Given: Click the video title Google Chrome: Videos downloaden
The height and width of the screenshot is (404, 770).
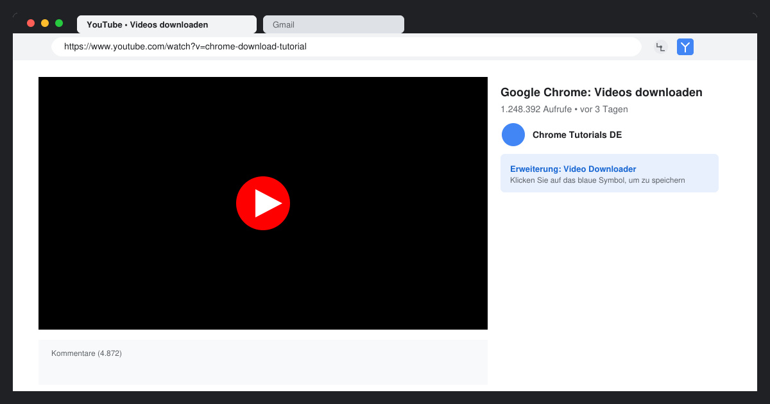Looking at the screenshot, I should click(x=601, y=92).
